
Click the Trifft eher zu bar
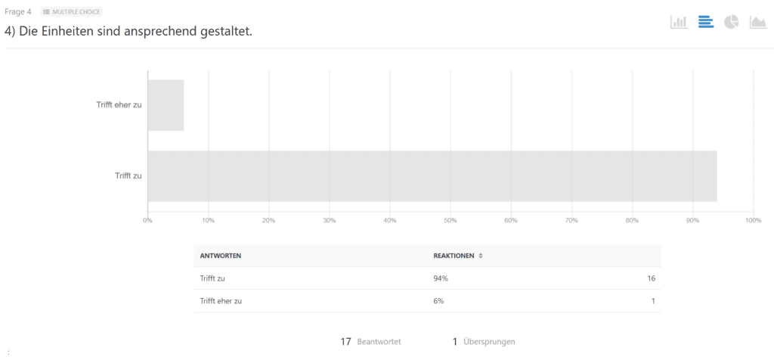[x=166, y=105]
